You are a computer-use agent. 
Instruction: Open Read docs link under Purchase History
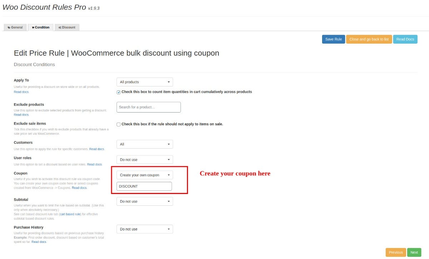pyautogui.click(x=39, y=242)
